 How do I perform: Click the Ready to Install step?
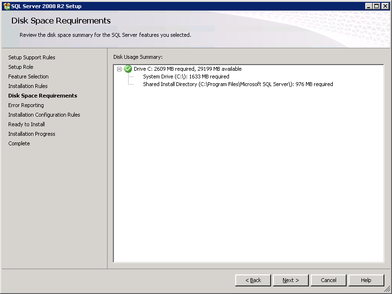click(x=26, y=124)
